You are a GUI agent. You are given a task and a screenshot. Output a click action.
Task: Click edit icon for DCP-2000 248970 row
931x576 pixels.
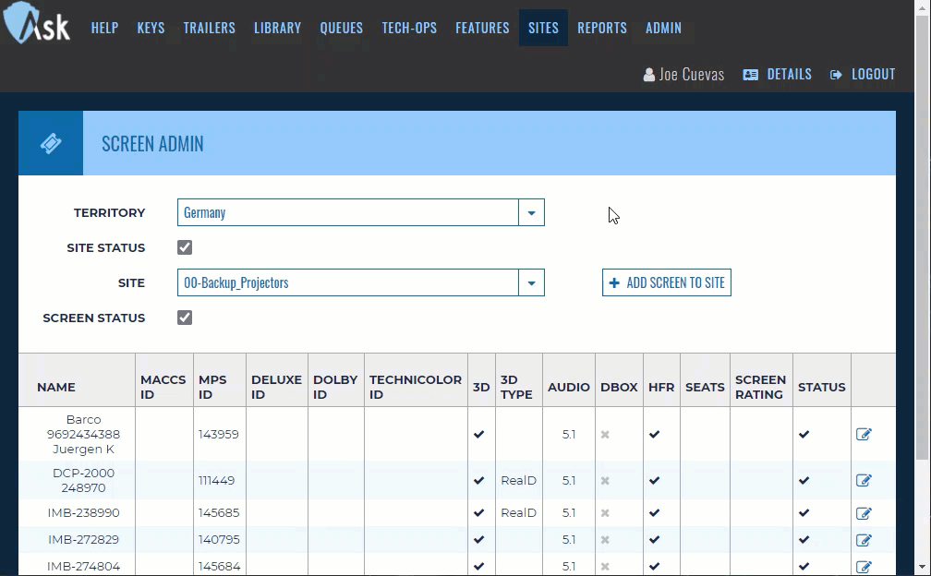(864, 480)
